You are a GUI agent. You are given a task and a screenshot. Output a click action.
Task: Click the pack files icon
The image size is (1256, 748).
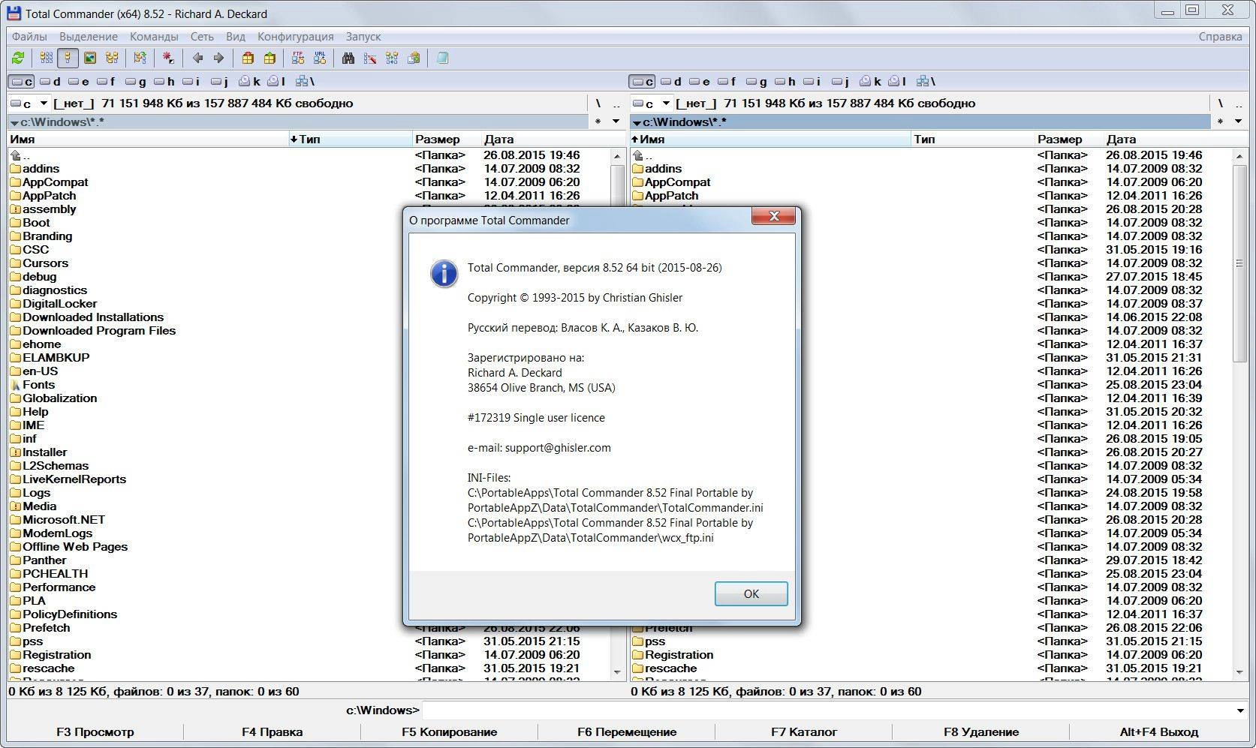click(248, 58)
